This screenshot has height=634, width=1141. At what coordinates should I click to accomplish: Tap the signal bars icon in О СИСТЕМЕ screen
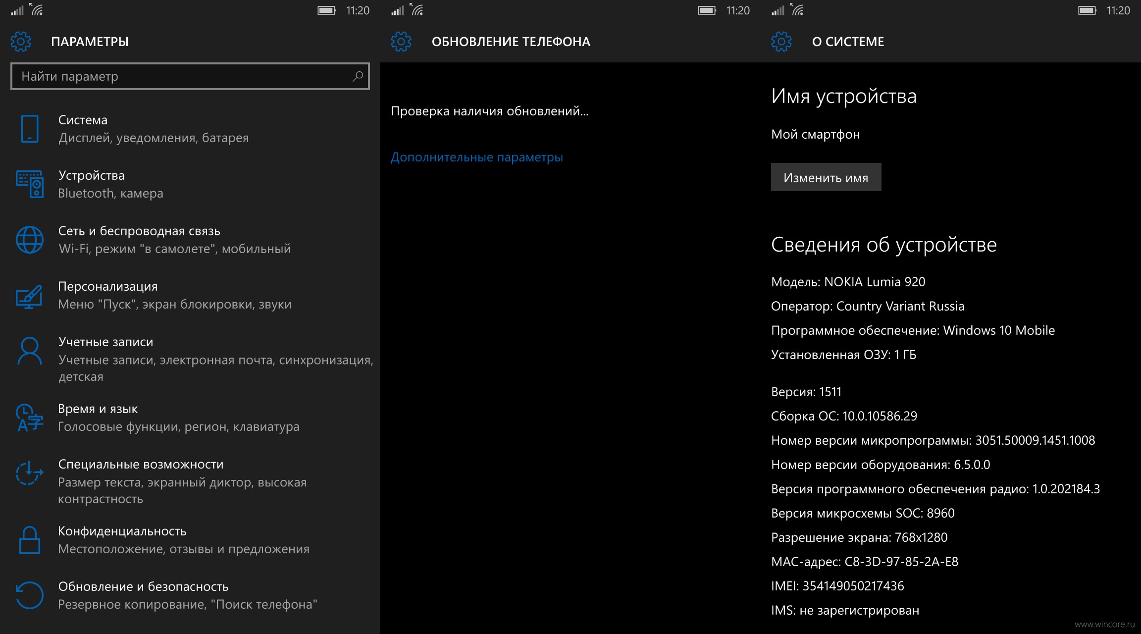[778, 10]
